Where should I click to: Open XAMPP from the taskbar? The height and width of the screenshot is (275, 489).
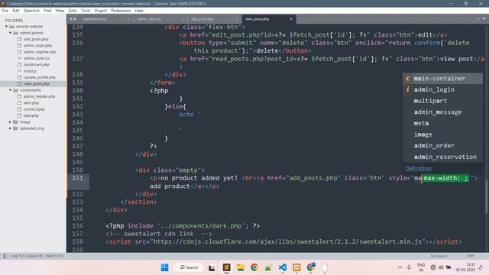click(296, 267)
